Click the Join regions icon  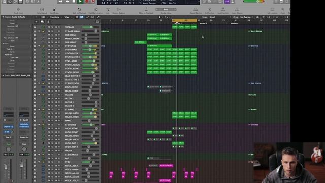108,9
